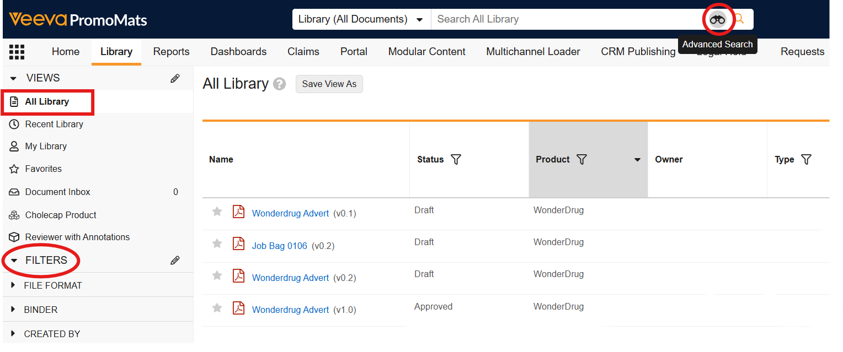This screenshot has width=843, height=352.
Task: Edit views with the VIEWS pencil icon
Action: (x=175, y=78)
